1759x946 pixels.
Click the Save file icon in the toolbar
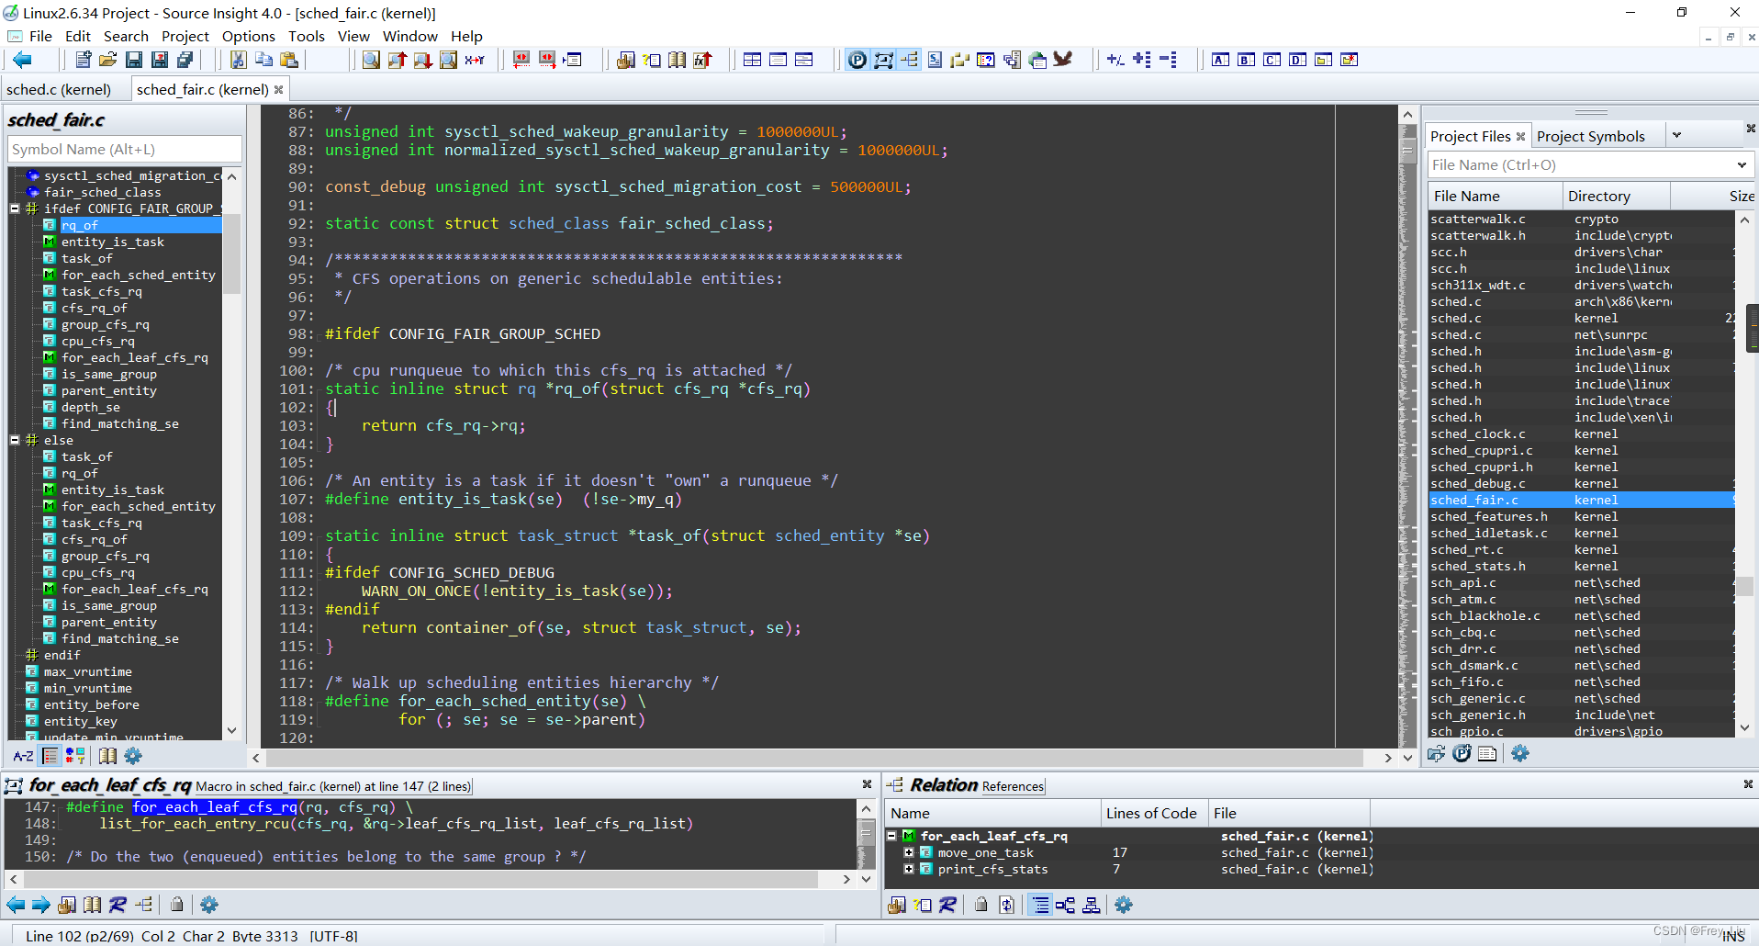pos(134,59)
